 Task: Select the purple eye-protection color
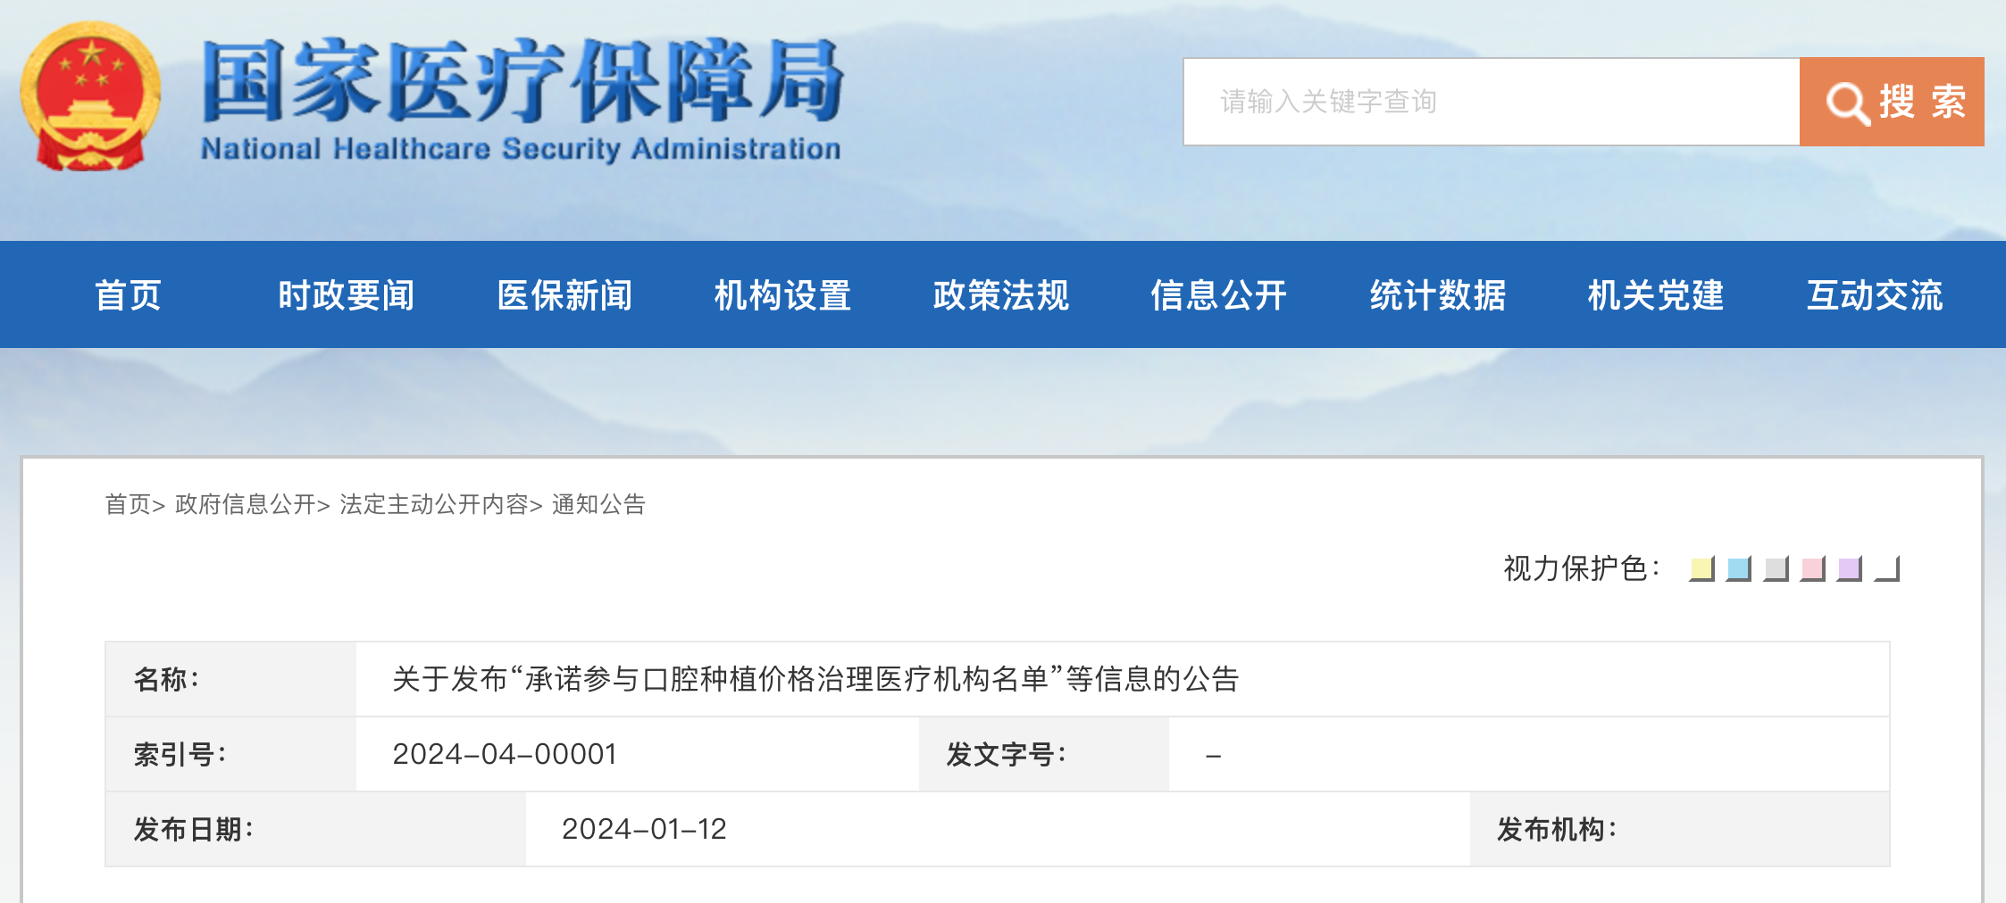click(x=1850, y=568)
